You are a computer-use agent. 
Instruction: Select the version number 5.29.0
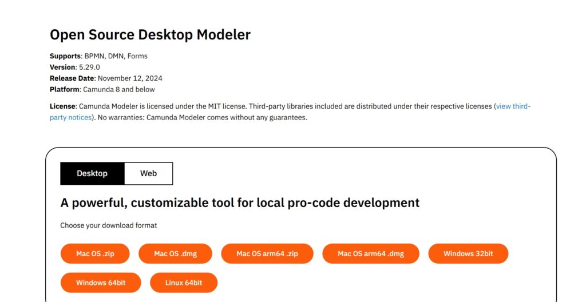point(89,67)
